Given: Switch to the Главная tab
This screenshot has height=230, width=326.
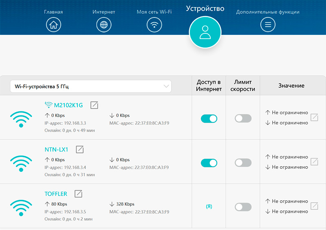Looking at the screenshot, I should (53, 12).
